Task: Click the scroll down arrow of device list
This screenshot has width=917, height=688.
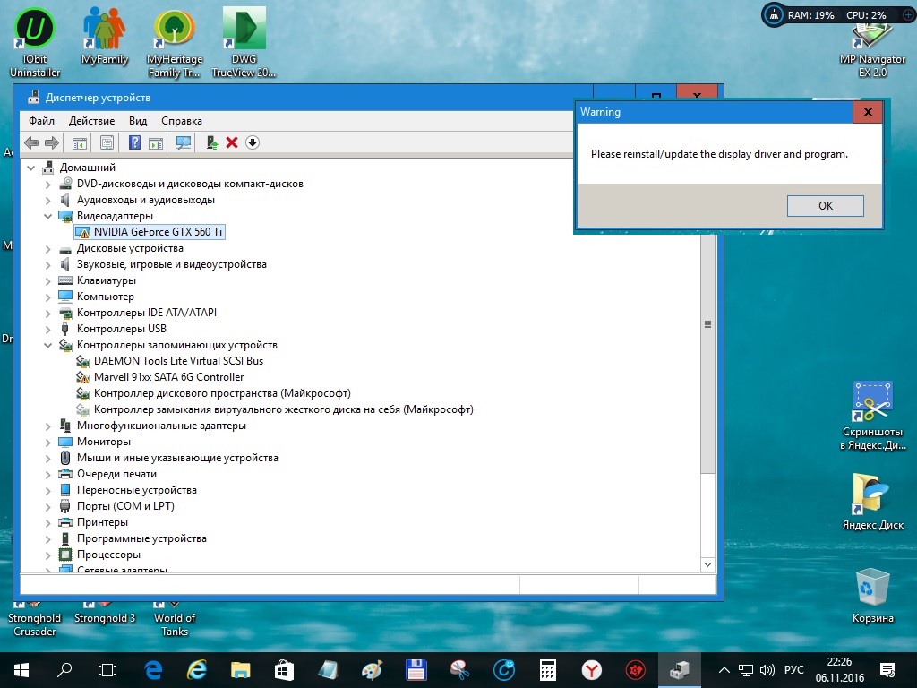Action: pos(707,564)
